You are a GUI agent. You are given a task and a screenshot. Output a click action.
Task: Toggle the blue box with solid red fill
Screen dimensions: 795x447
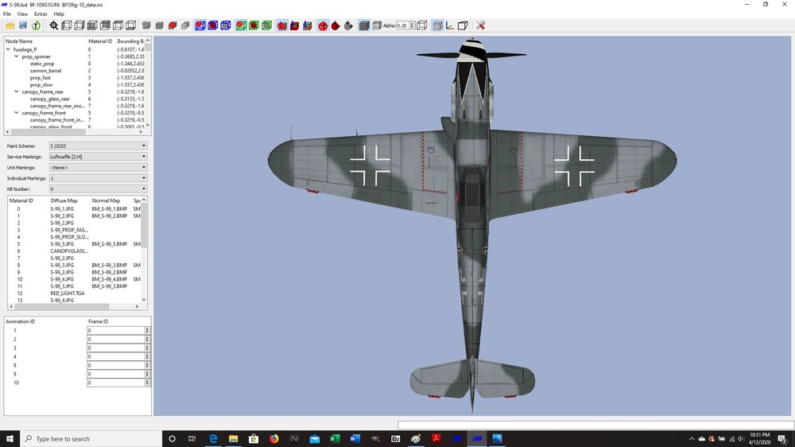coord(213,25)
